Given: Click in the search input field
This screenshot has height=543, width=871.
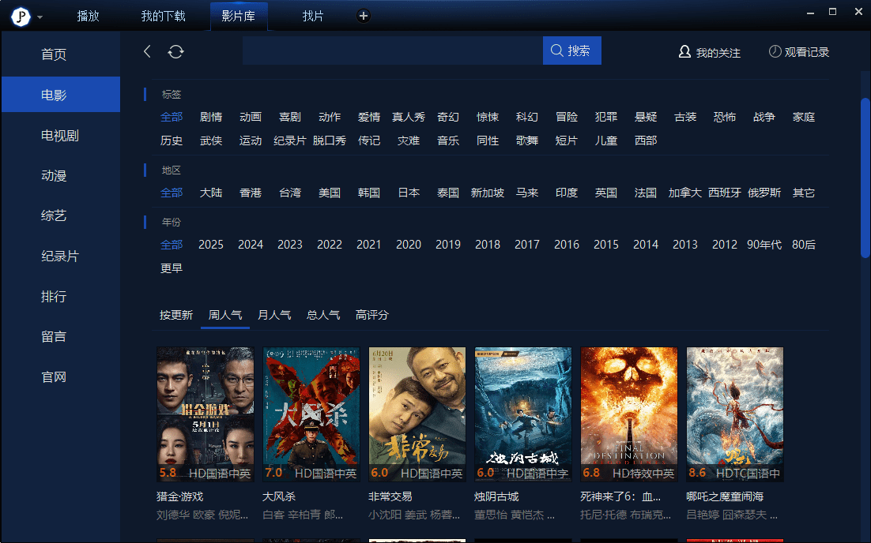Looking at the screenshot, I should tap(392, 51).
